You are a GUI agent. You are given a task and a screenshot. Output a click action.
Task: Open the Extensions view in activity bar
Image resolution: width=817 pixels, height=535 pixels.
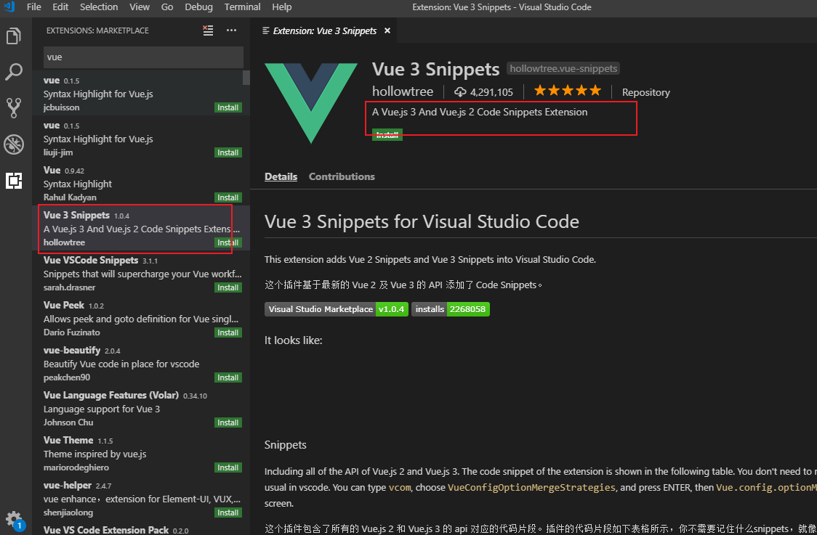[x=14, y=181]
